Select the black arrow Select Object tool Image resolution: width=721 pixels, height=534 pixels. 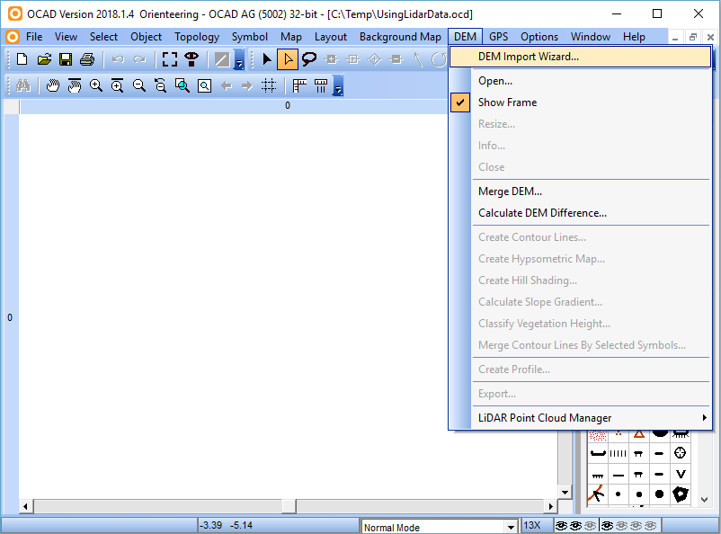tap(266, 59)
